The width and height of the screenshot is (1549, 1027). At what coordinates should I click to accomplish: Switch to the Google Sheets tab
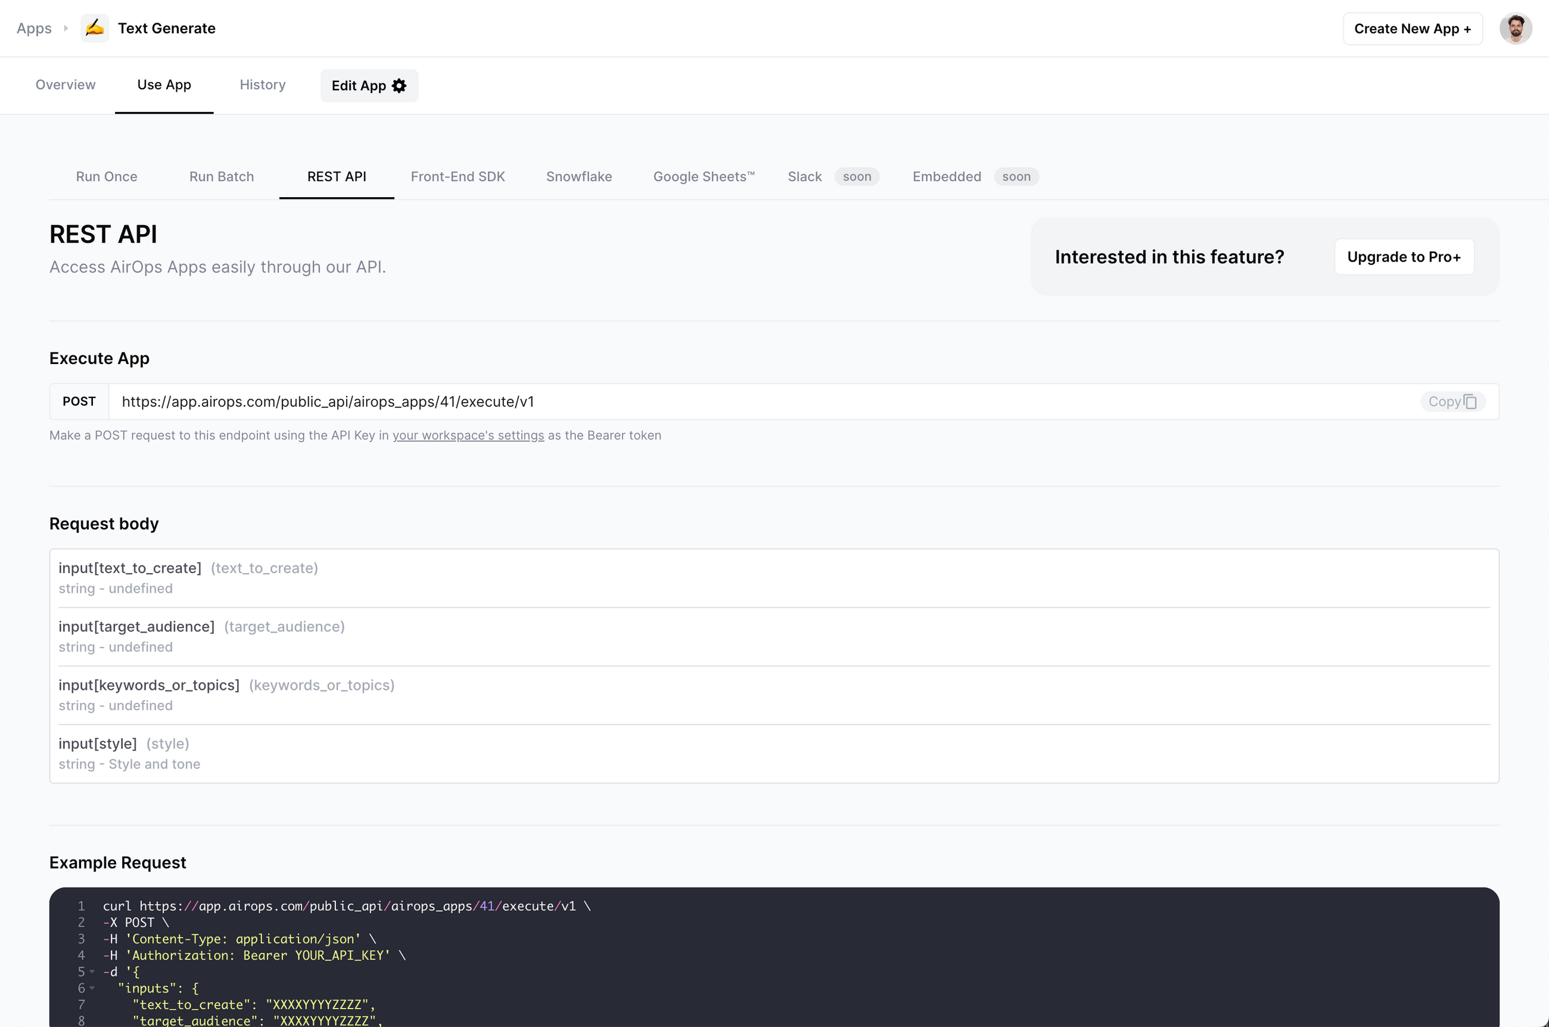click(704, 176)
